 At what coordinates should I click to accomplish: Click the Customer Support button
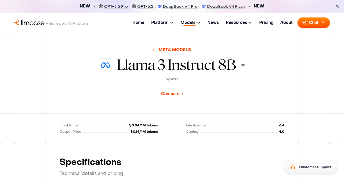310,167
